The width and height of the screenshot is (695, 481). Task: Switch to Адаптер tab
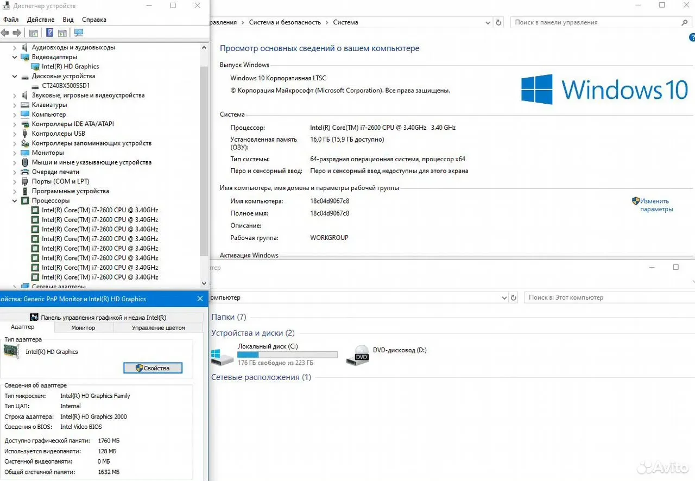tap(23, 327)
